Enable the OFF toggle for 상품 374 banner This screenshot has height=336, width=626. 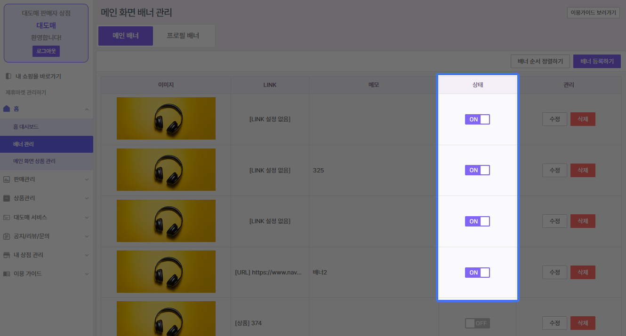477,323
